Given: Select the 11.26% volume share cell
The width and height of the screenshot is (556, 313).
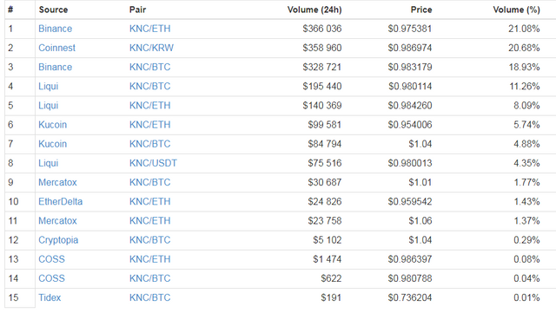Looking at the screenshot, I should (x=525, y=87).
